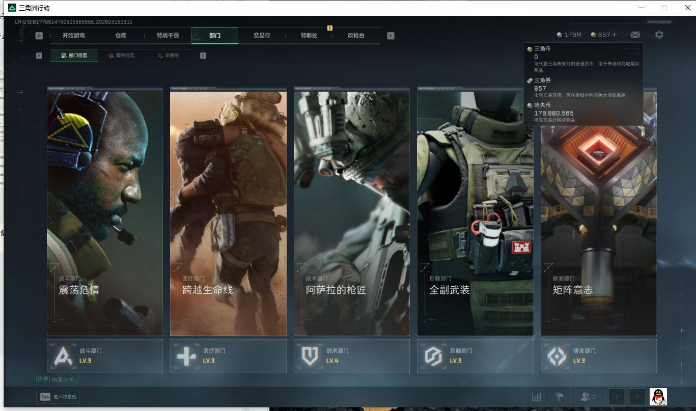This screenshot has width=696, height=411.
Task: Open the 震荡危情 combat department card
Action: coord(105,213)
